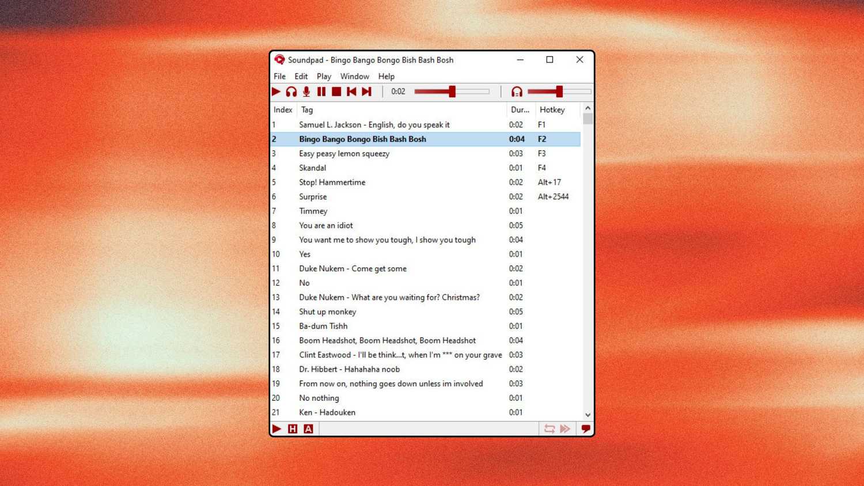Click the speech bubble feedback icon
This screenshot has height=486, width=864.
coord(585,428)
